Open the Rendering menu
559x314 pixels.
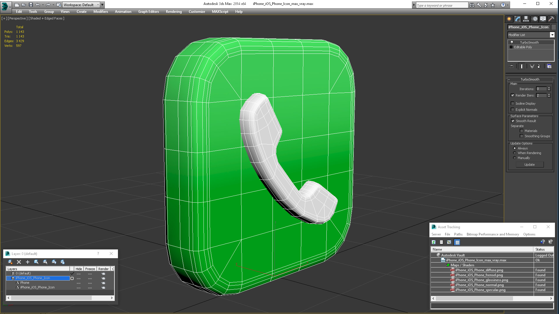pyautogui.click(x=174, y=12)
